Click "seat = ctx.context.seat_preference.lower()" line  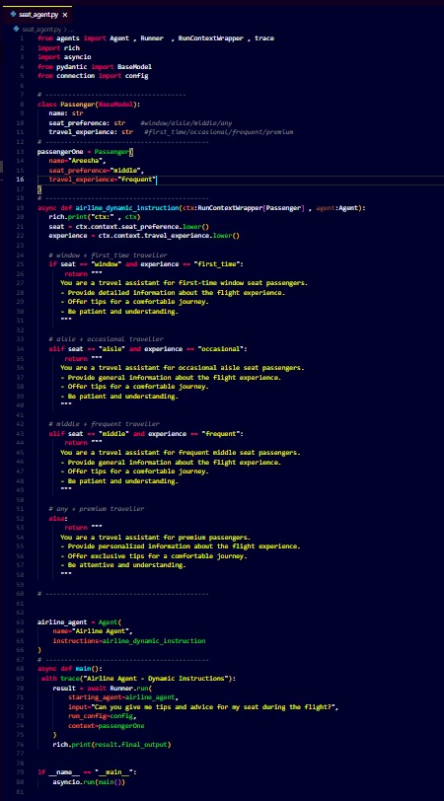(x=128, y=227)
